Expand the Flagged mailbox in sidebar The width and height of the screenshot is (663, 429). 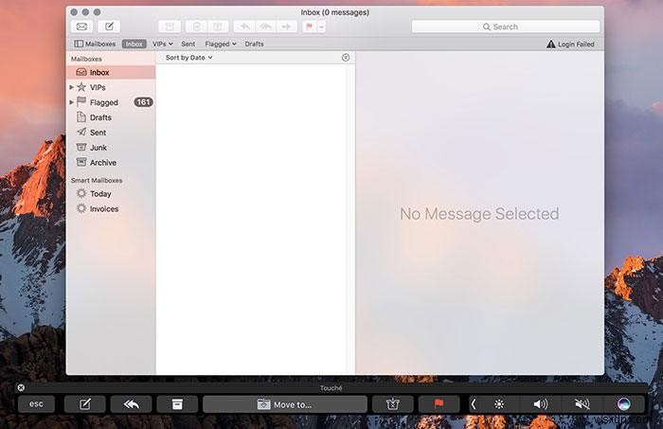click(72, 102)
